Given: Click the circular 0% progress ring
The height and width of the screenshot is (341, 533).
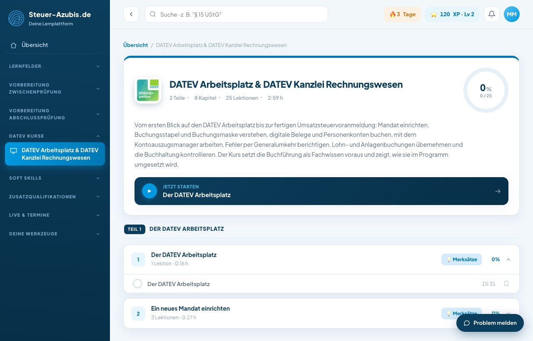Looking at the screenshot, I should [486, 90].
